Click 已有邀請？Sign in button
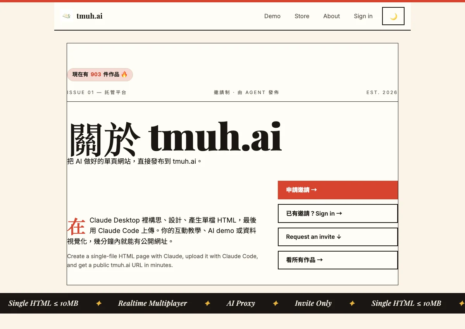Viewport: 465px width, 329px height. 338,213
